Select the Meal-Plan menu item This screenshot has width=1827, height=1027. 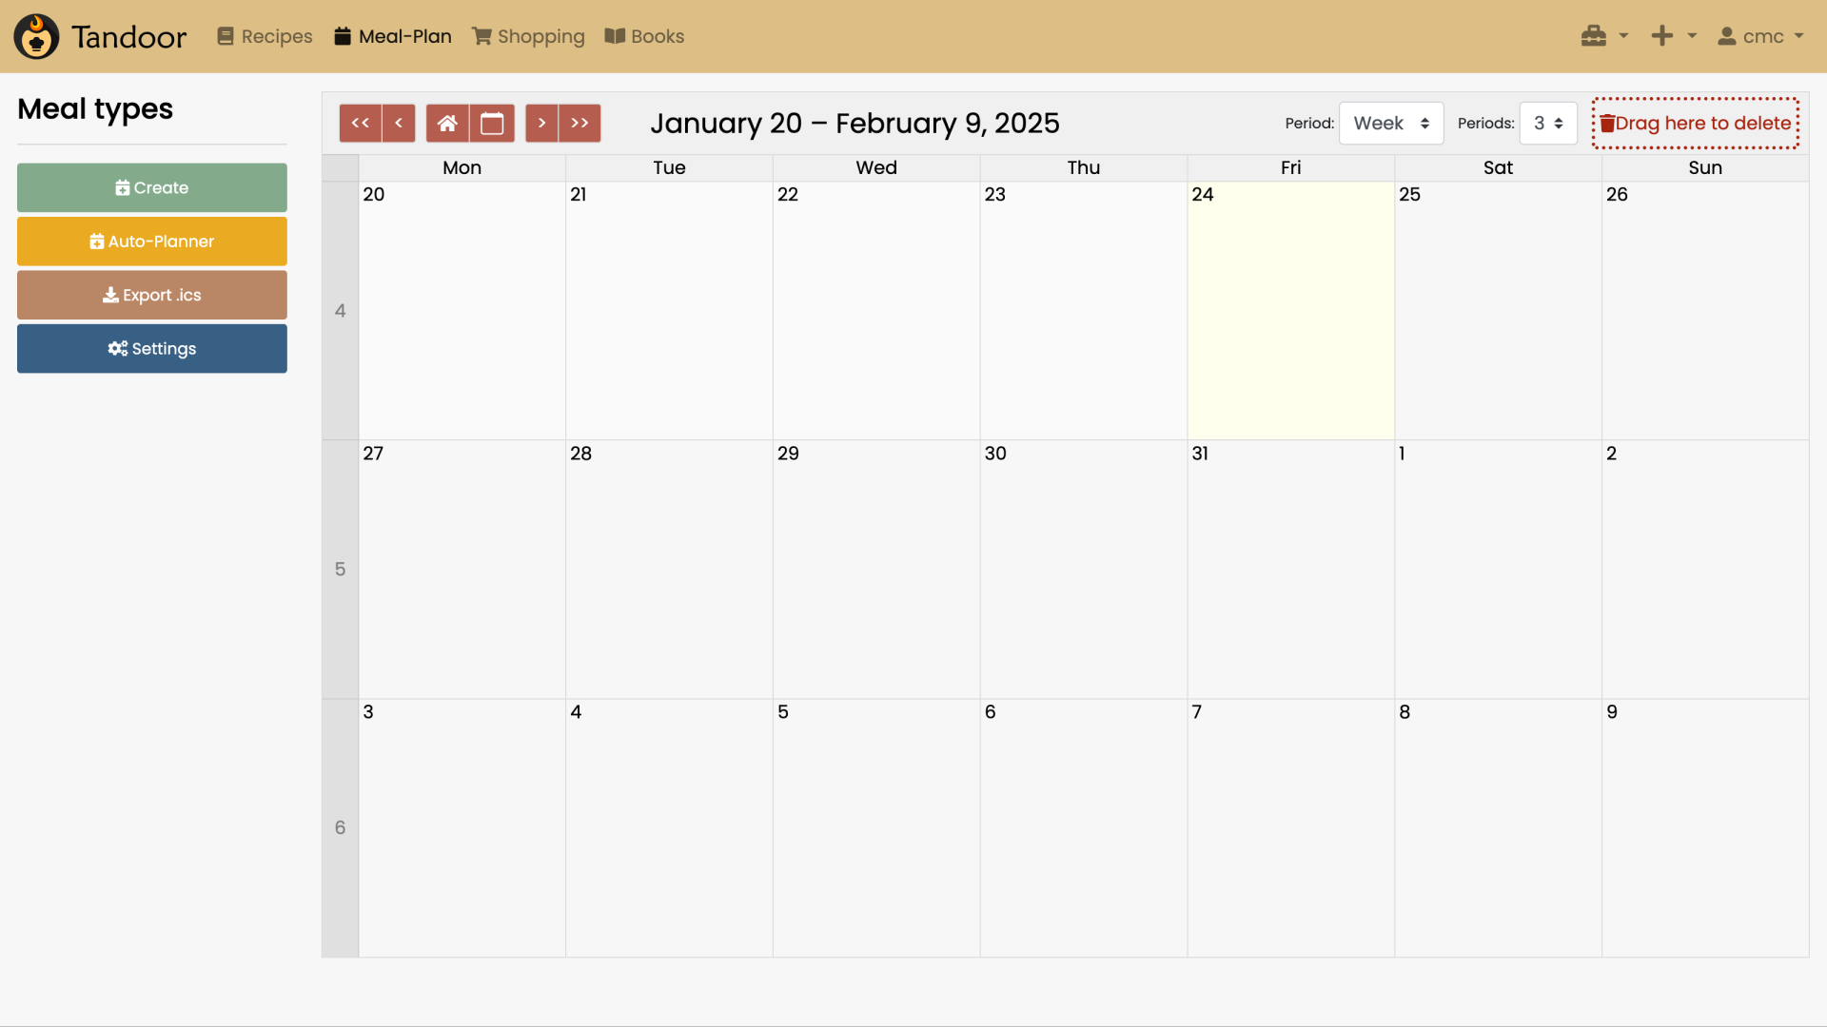(392, 36)
